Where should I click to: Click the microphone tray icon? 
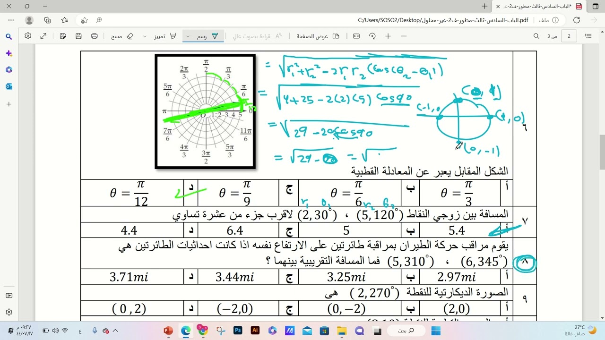pyautogui.click(x=95, y=331)
